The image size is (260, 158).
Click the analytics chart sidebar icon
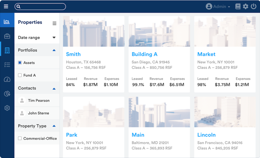coord(7,22)
